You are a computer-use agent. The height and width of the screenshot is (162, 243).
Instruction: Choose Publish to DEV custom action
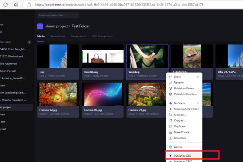[184, 156]
